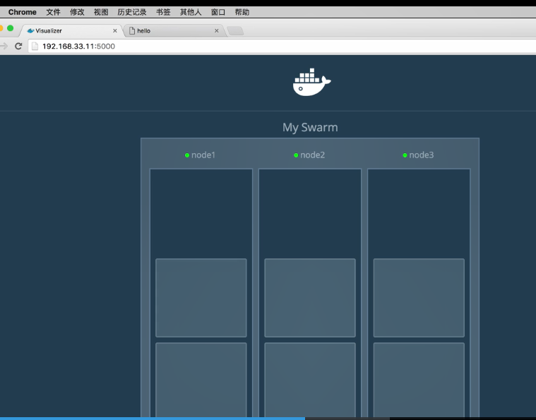The height and width of the screenshot is (420, 536).
Task: Open the 修改 menu
Action: point(77,12)
